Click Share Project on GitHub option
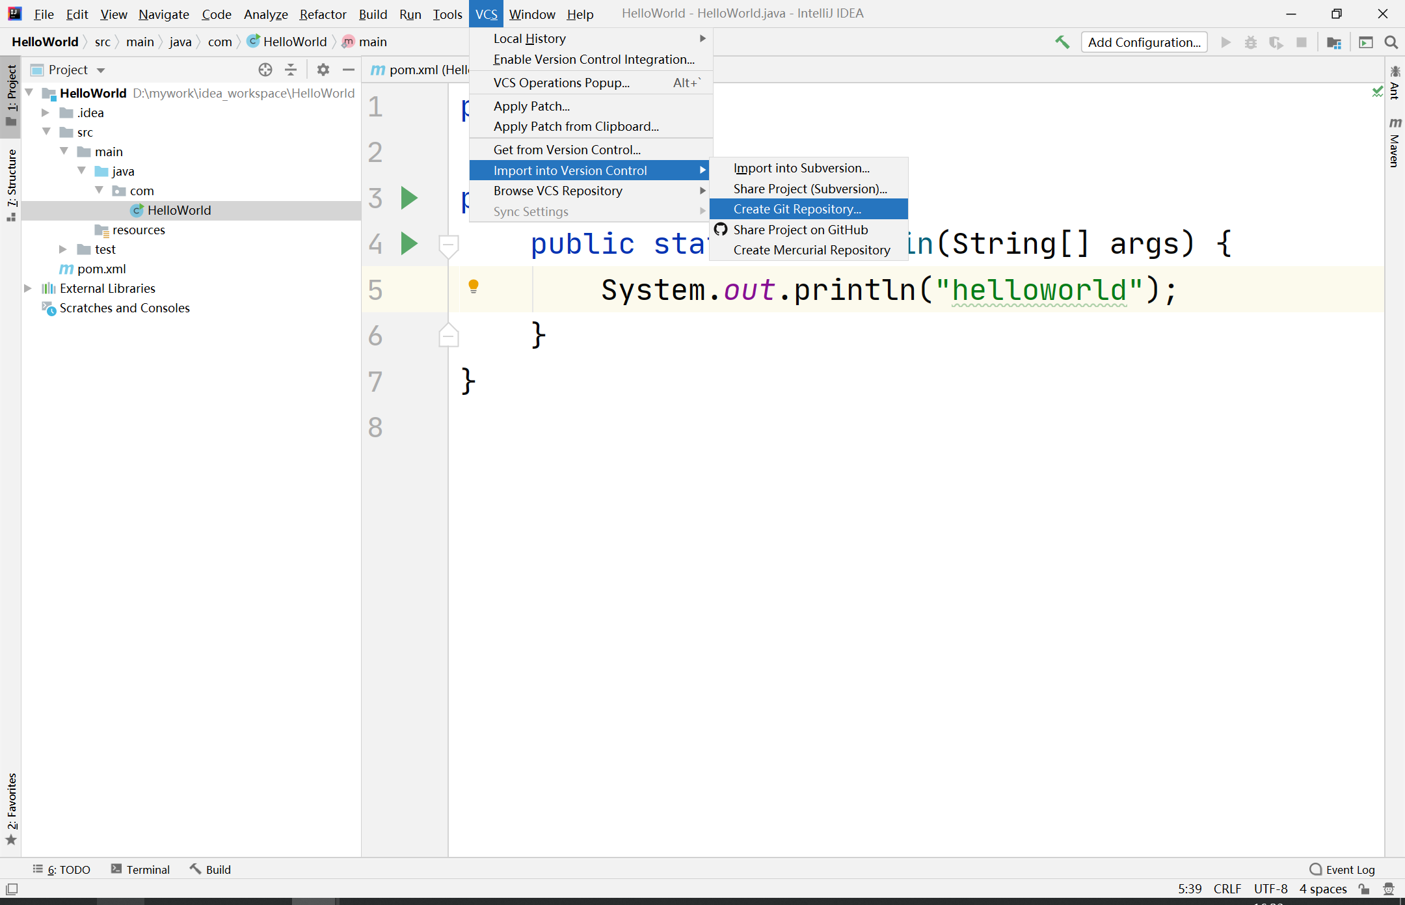1405x905 pixels. (x=801, y=229)
